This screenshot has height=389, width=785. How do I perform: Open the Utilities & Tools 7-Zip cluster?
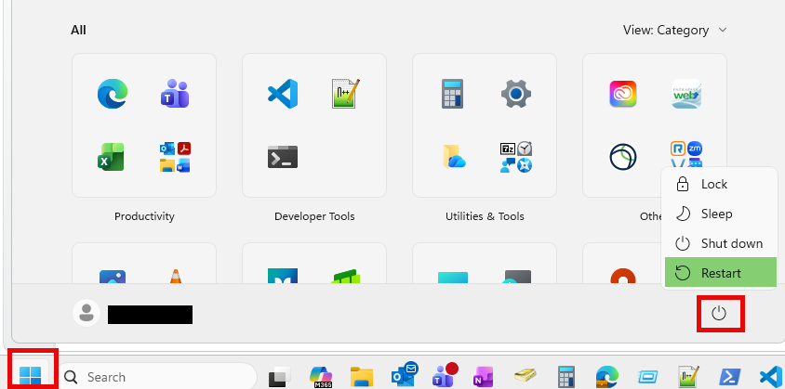[516, 157]
